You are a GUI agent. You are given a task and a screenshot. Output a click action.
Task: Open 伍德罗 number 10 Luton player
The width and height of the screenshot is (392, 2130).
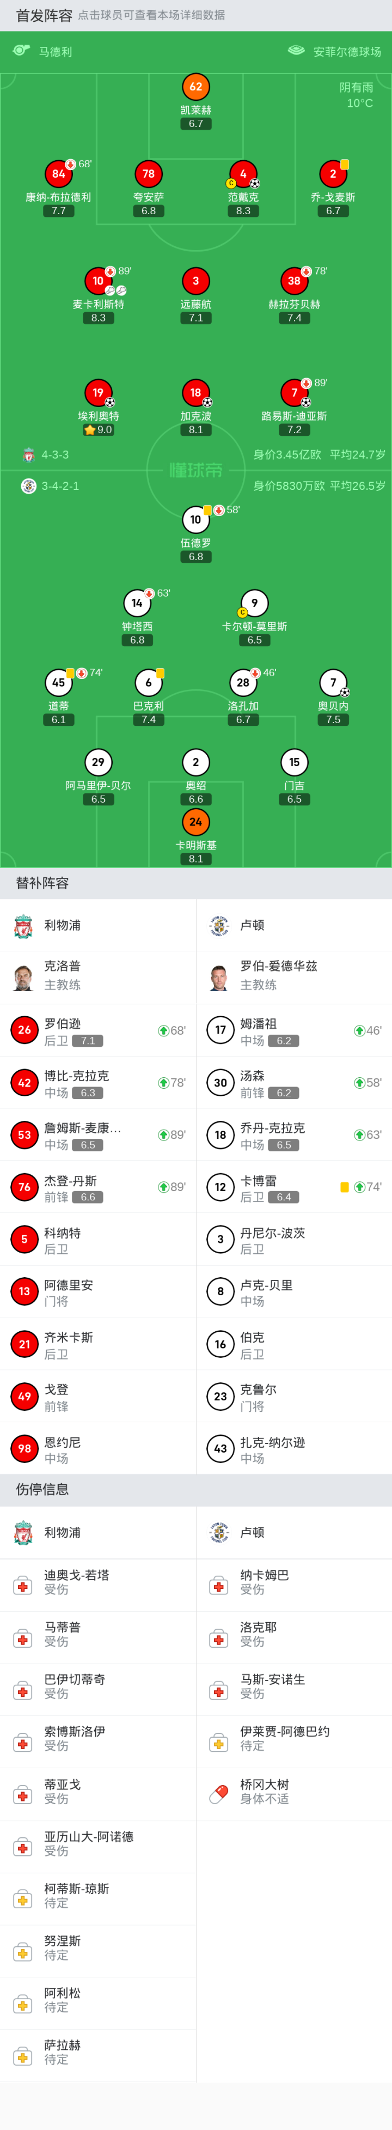[196, 520]
